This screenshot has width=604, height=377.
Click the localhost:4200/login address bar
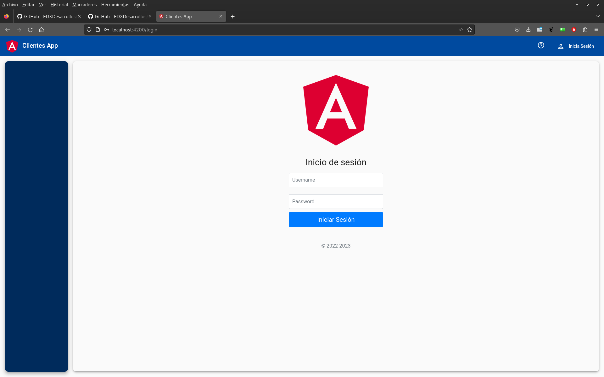(280, 30)
